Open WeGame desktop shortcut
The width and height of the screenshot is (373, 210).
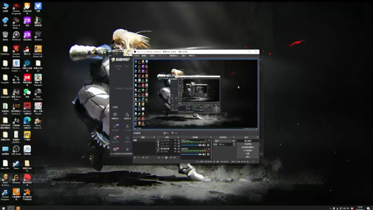pyautogui.click(x=16, y=179)
